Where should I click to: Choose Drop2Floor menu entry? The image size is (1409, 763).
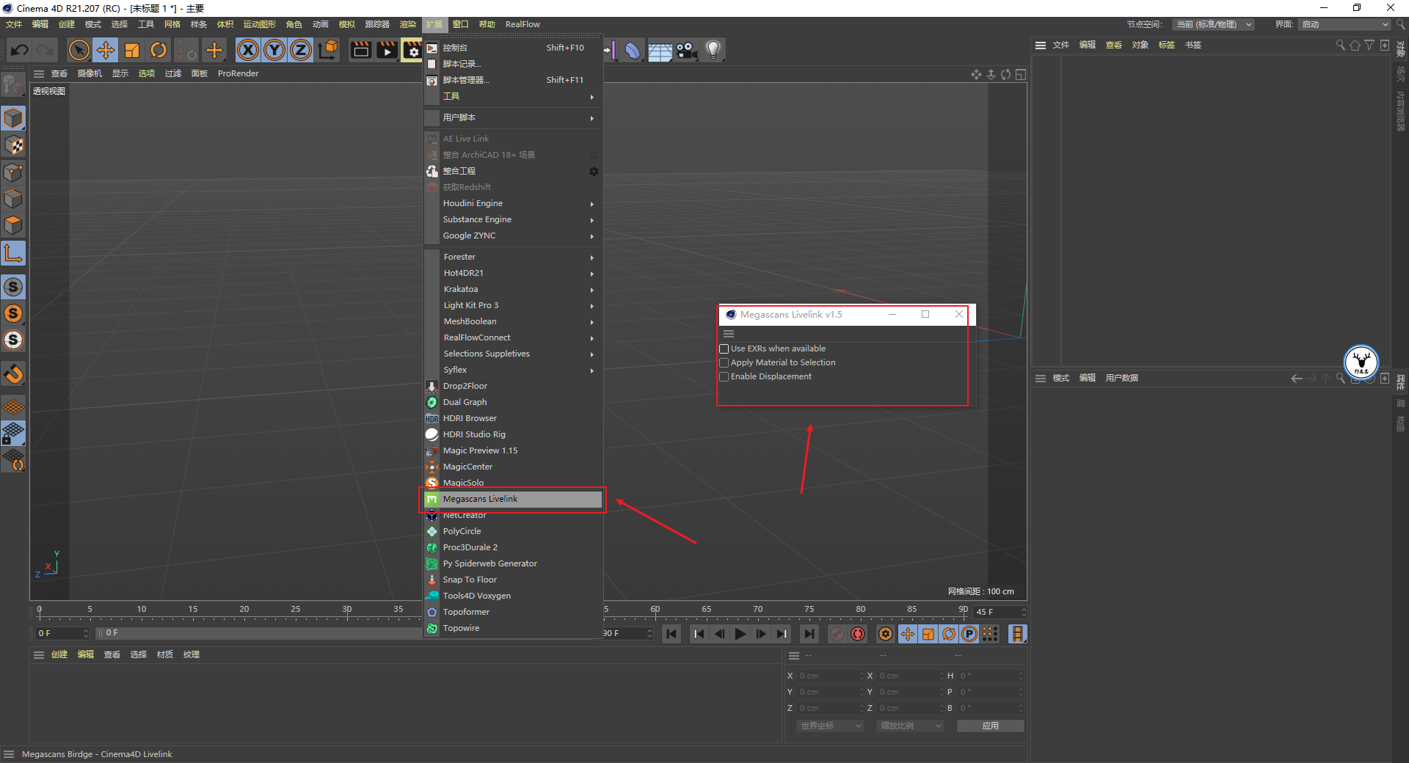[x=513, y=386]
